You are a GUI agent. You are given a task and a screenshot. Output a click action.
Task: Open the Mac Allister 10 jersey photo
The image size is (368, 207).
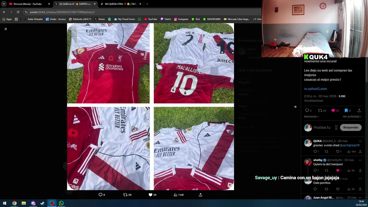pos(194,63)
